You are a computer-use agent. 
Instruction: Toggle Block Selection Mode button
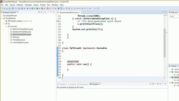tap(69, 8)
